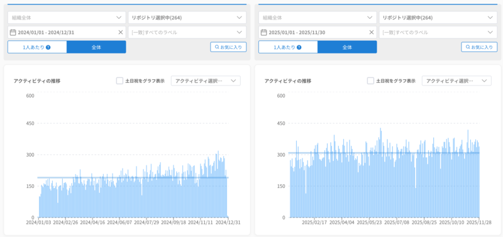This screenshot has width=503, height=237.
Task: Open left panel organization dropdown 組織全体
Action: [67, 18]
